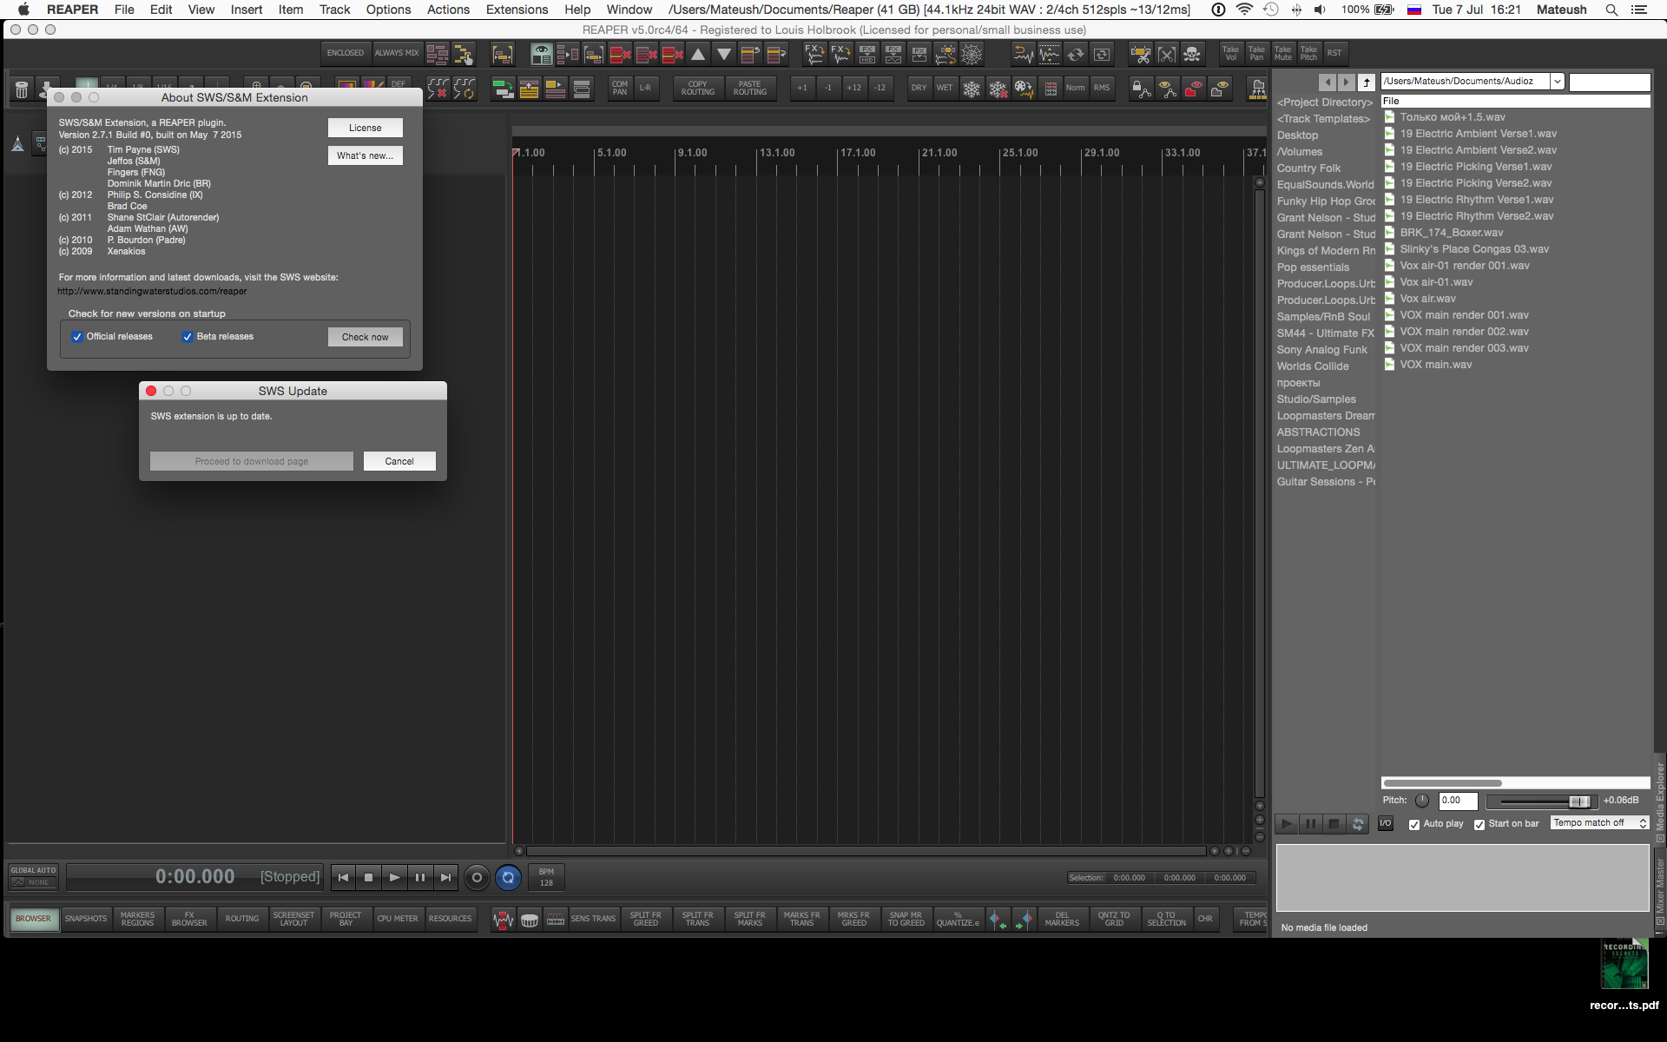The height and width of the screenshot is (1042, 1667).
Task: Toggle the blue repeat loop button
Action: pos(508,878)
